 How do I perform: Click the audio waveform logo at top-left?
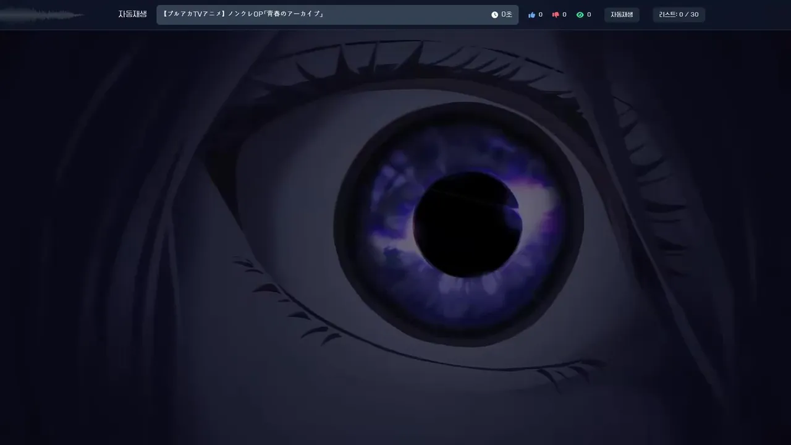[42, 15]
